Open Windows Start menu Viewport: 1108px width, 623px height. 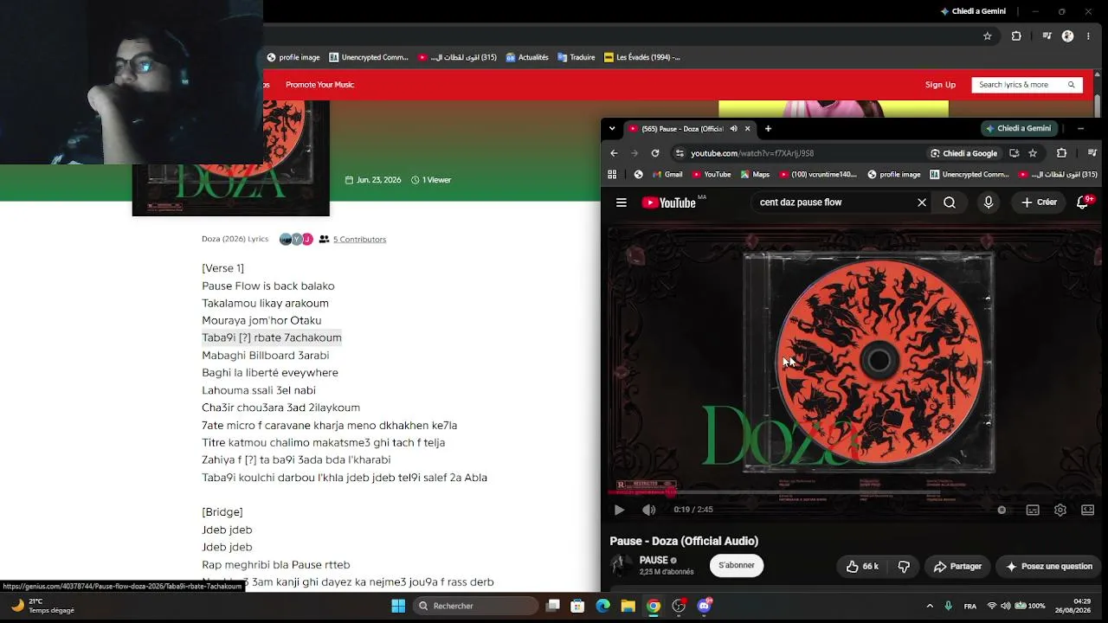(398, 606)
